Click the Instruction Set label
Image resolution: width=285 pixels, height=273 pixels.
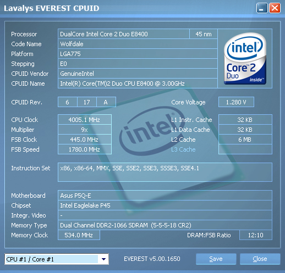pyautogui.click(x=31, y=168)
